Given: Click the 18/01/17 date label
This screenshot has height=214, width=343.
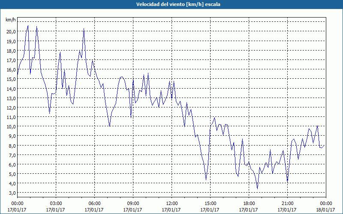Looking at the screenshot, I should pyautogui.click(x=325, y=210).
